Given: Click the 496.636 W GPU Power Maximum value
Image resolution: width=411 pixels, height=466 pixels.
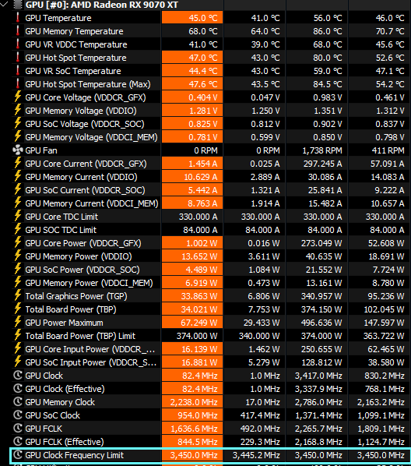Looking at the screenshot, I should tap(321, 323).
